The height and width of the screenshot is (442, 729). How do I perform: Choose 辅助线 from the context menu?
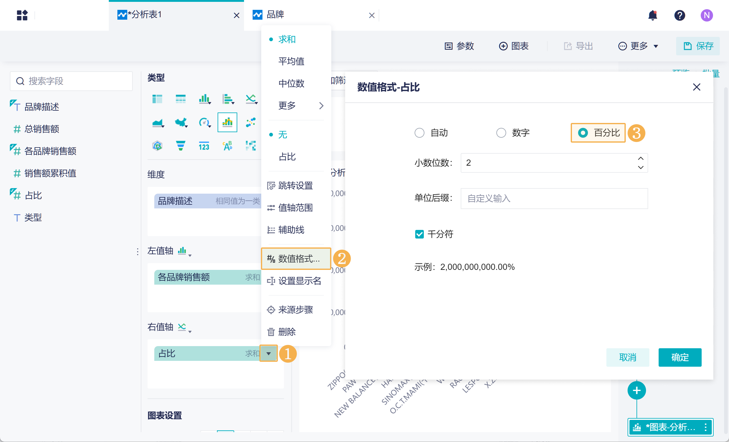pos(291,230)
